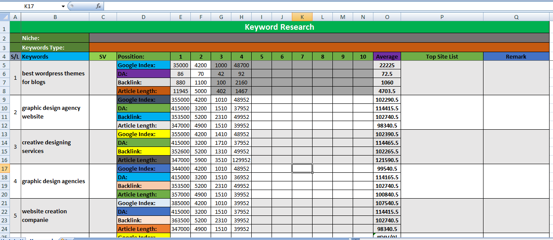This screenshot has height=240, width=553.
Task: Click the Insert Function fx icon
Action: (98, 6)
